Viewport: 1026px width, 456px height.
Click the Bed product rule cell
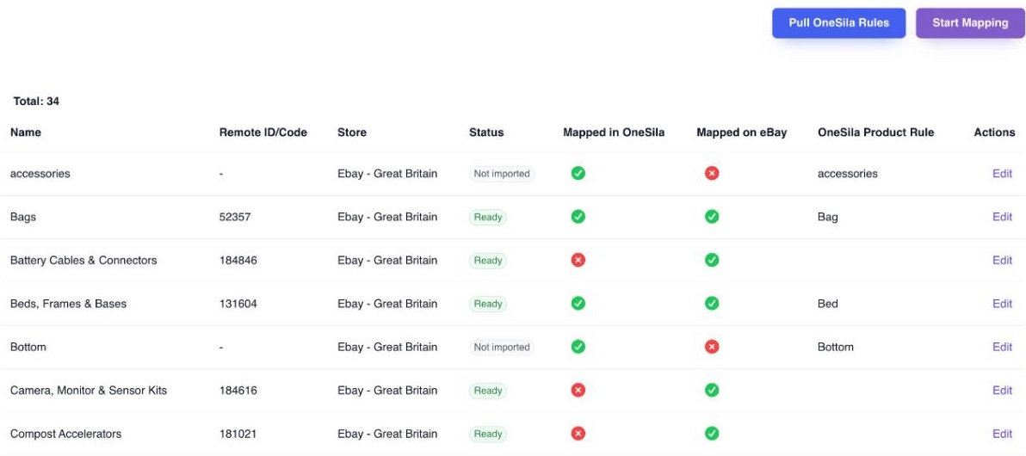tap(828, 304)
